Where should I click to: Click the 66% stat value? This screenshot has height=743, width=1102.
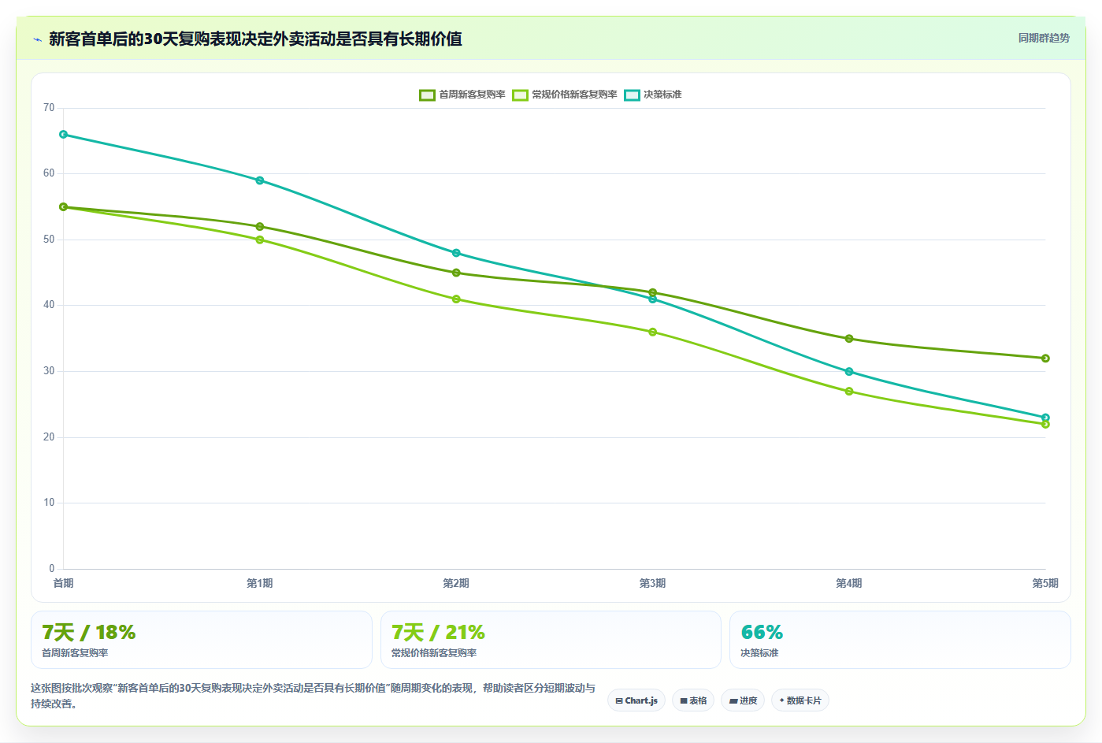point(762,633)
